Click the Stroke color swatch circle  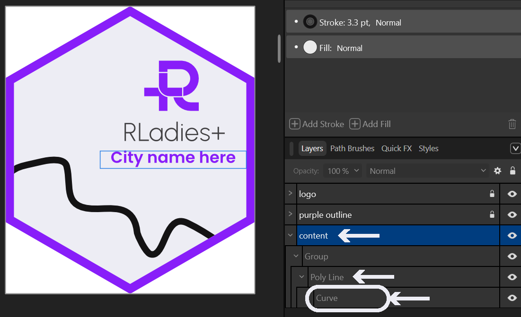310,22
